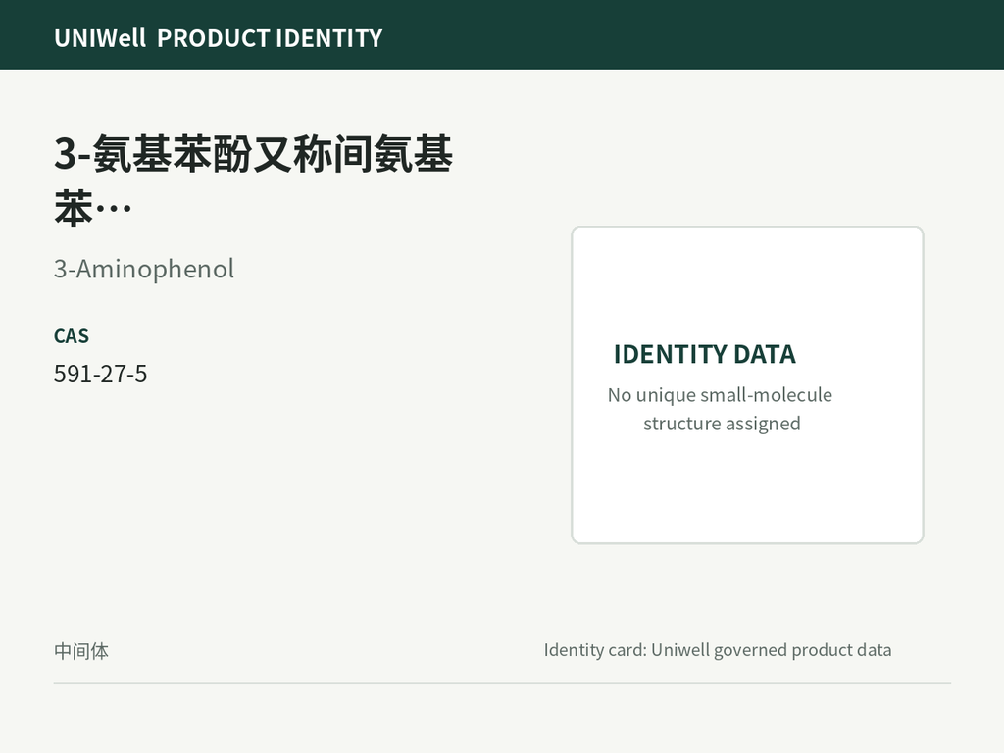Image resolution: width=1004 pixels, height=753 pixels.
Task: Click the blank lower part of the structure card
Action: [x=747, y=490]
